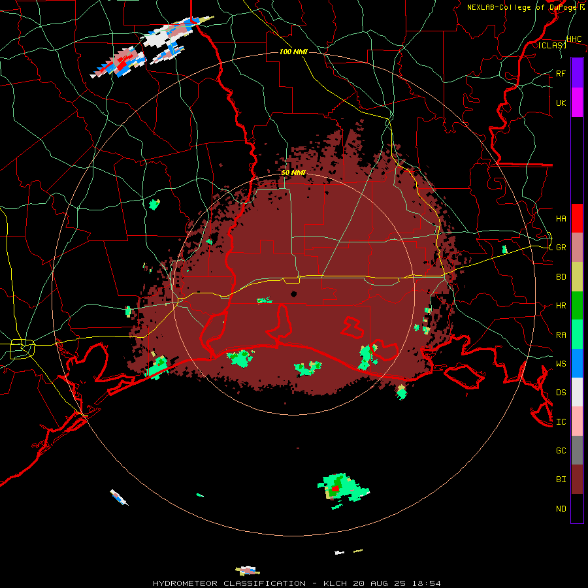588x588 pixels.
Task: Click the red HA legend color swatch
Action: 577,218
